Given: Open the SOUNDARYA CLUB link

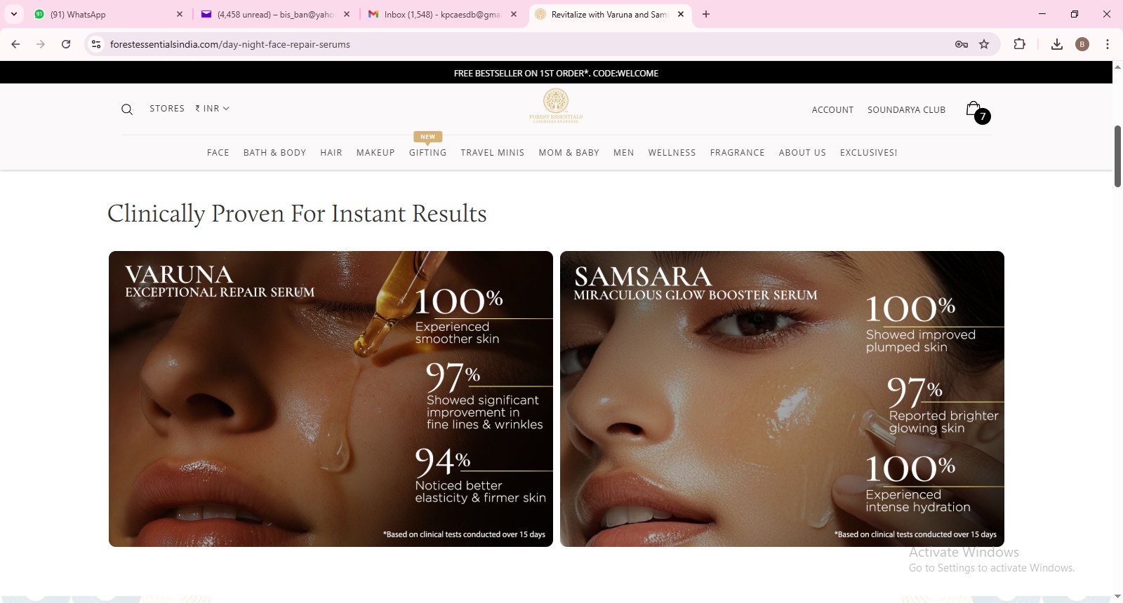Looking at the screenshot, I should (x=906, y=110).
